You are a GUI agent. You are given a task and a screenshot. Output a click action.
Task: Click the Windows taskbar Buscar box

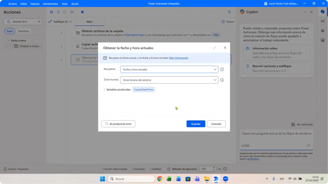pos(131,179)
